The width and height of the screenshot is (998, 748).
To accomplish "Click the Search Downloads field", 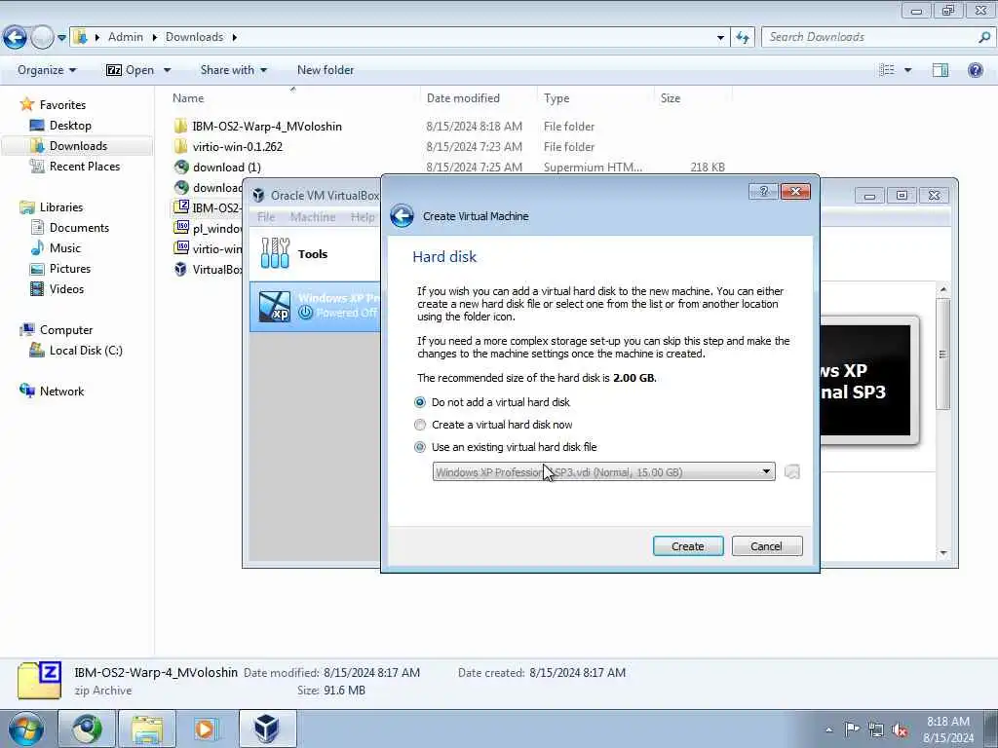I will point(871,37).
